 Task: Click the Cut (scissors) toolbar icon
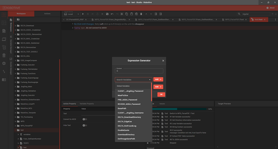tap(122, 14)
